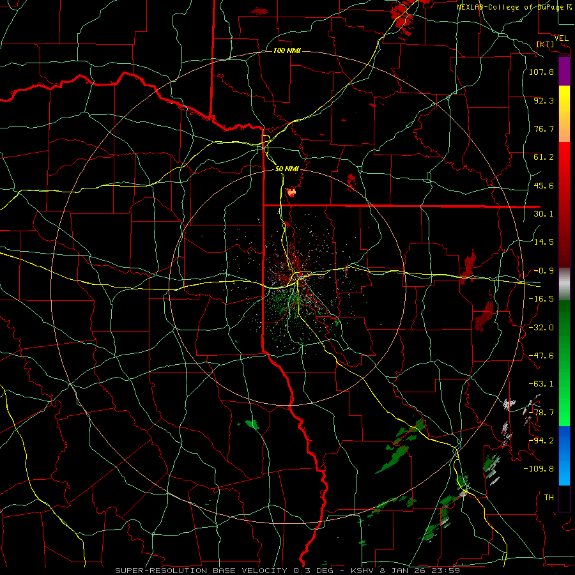The height and width of the screenshot is (575, 575).
Task: Click the 14.5 scale value
Action: pyautogui.click(x=544, y=242)
